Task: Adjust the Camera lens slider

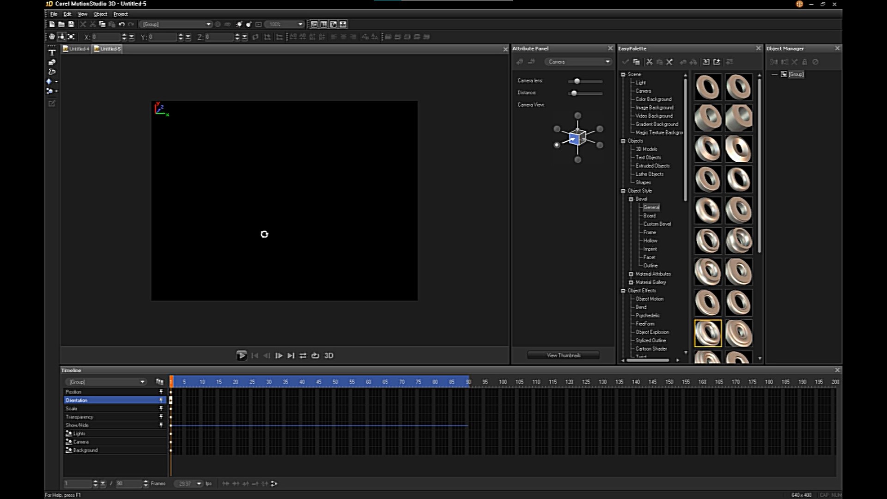Action: tap(577, 81)
